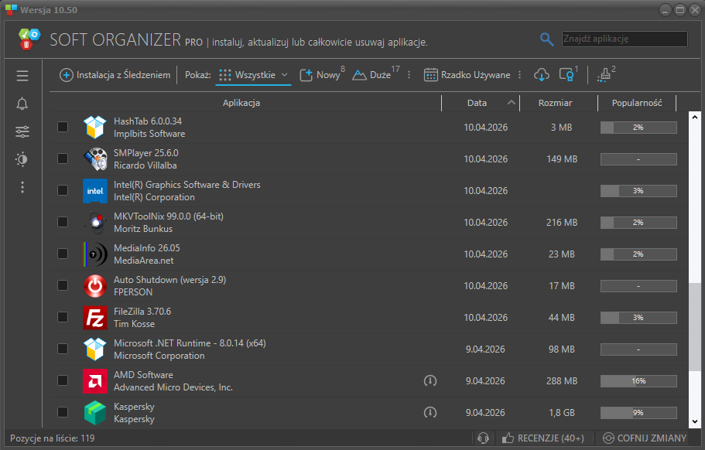The height and width of the screenshot is (450, 705).
Task: Toggle the theme brightness icon
Action: point(22,159)
